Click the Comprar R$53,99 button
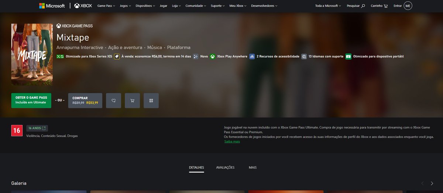 click(x=85, y=101)
